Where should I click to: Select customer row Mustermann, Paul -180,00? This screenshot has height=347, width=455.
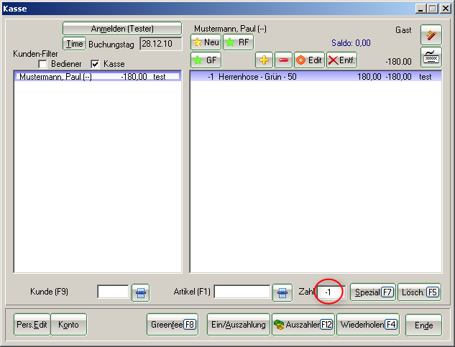tap(98, 77)
